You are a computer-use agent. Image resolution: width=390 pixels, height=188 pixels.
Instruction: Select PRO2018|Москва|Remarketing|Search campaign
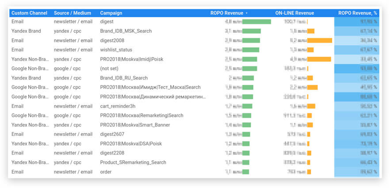pos(141,115)
